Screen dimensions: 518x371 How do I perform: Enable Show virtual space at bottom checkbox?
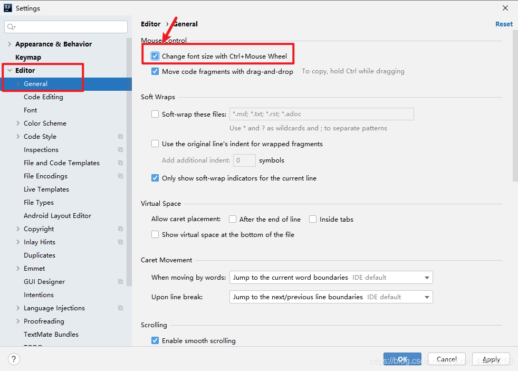click(x=155, y=234)
